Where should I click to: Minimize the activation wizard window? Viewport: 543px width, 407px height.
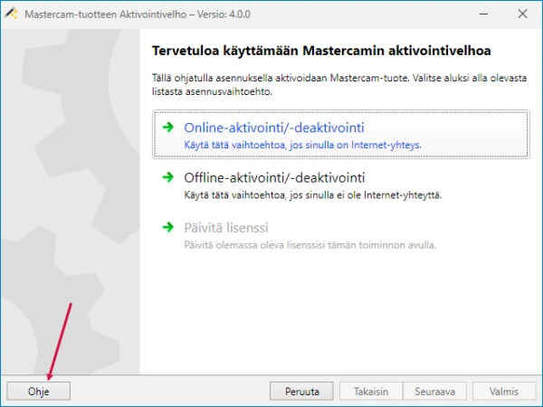click(440, 14)
